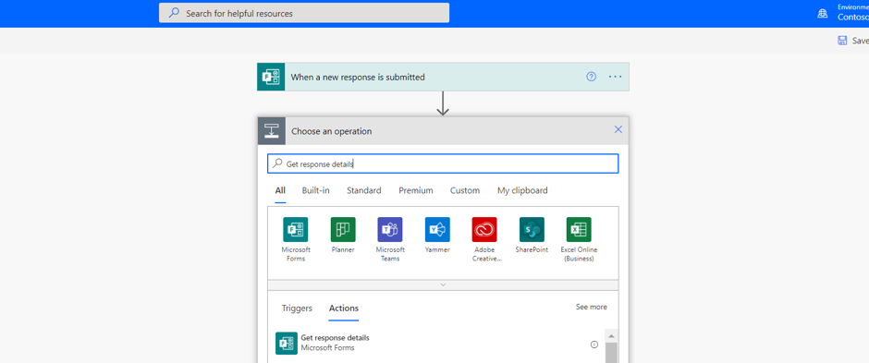
Task: Click the magnifier icon in the operation search box
Action: click(278, 163)
